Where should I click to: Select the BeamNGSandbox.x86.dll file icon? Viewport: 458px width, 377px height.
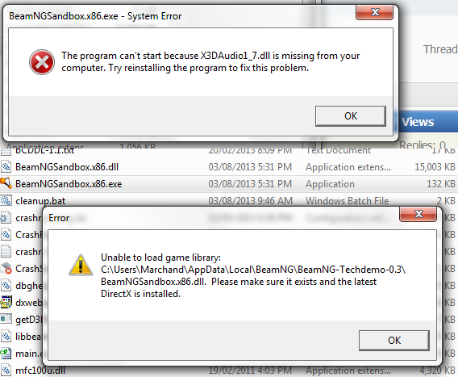point(6,167)
